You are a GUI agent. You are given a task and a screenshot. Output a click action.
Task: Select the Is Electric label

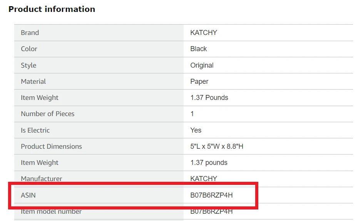click(x=35, y=130)
